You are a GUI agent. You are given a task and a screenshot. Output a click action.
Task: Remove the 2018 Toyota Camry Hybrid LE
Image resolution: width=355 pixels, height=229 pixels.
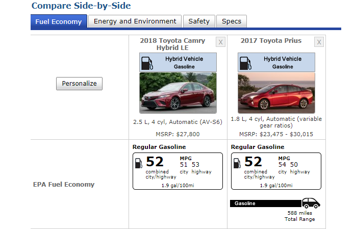point(220,42)
